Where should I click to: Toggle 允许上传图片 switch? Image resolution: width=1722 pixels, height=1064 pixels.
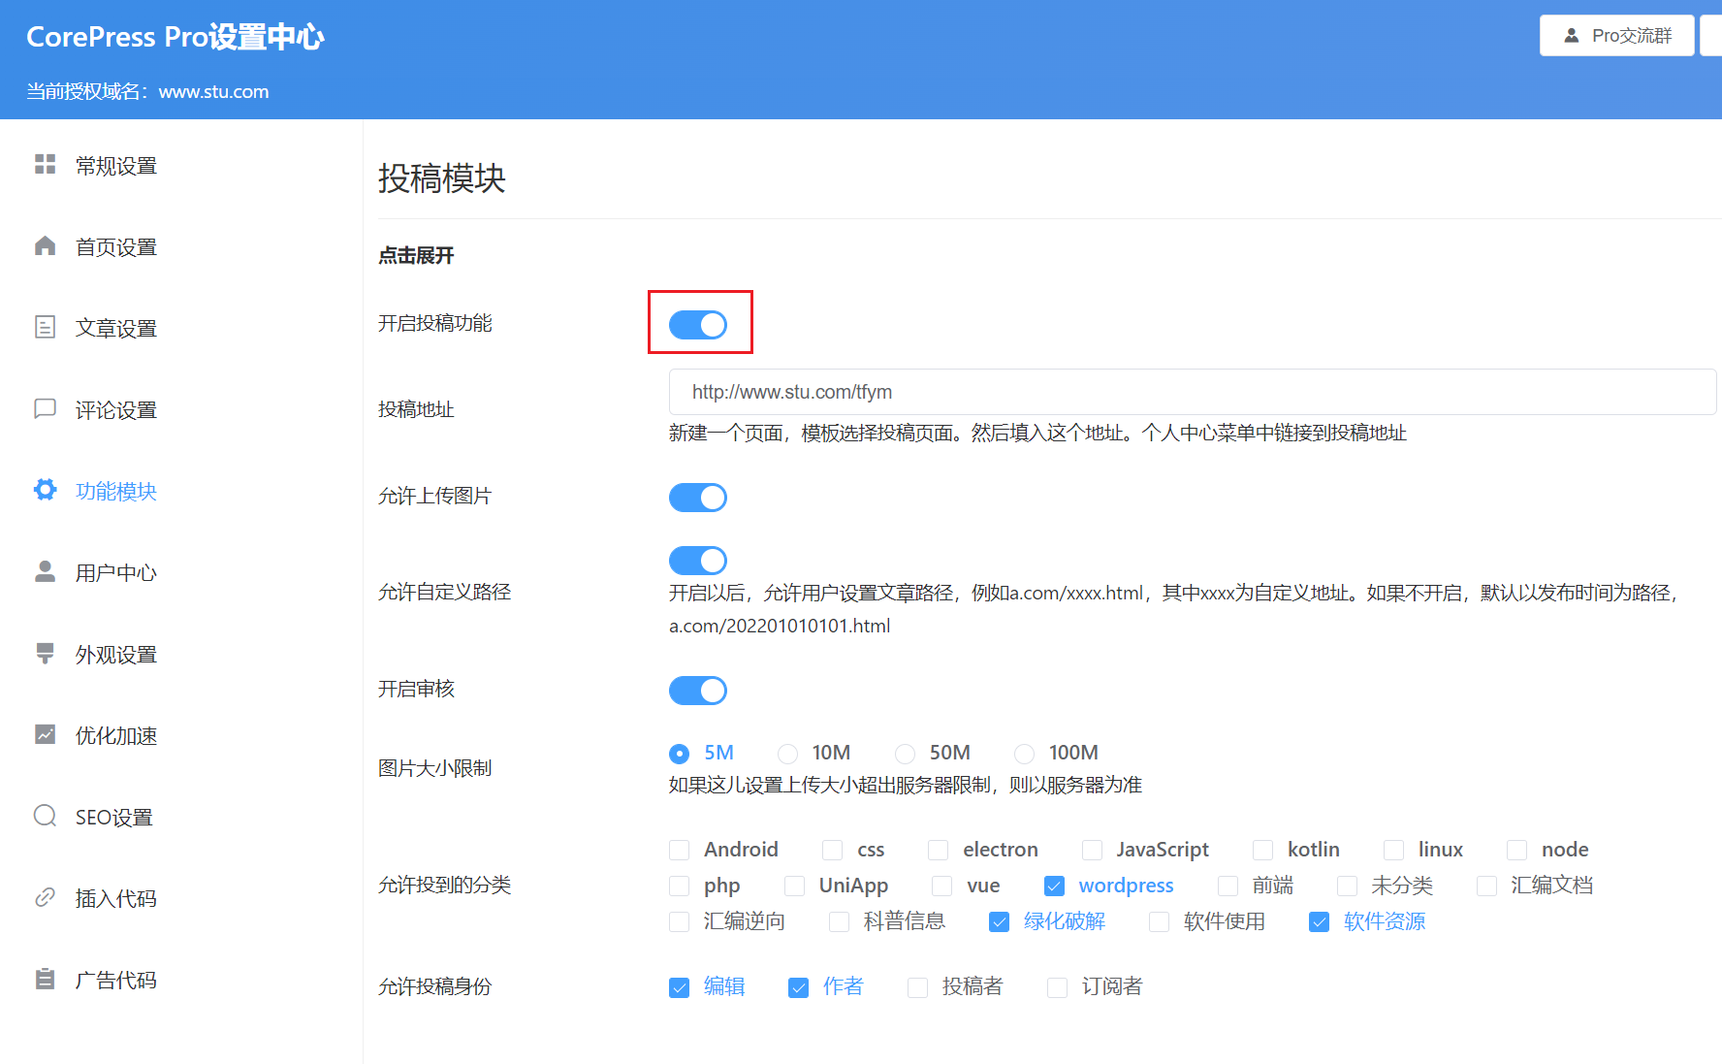(x=698, y=498)
